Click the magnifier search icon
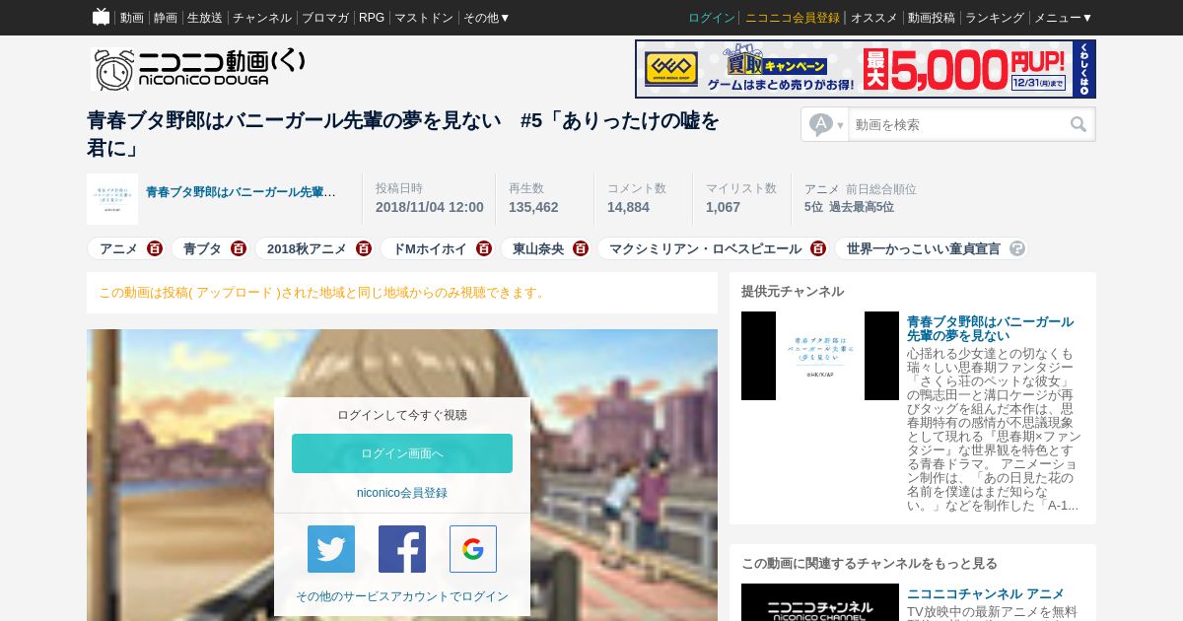The height and width of the screenshot is (621, 1183). pos(1079,124)
